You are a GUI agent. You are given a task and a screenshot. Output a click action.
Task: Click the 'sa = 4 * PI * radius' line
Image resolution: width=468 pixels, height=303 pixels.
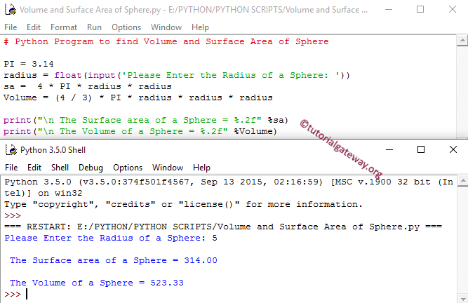pyautogui.click(x=88, y=86)
